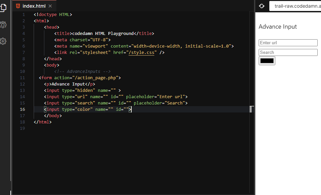The image size is (321, 195).
Task: Refresh the preview browser pane
Action: coord(262,6)
